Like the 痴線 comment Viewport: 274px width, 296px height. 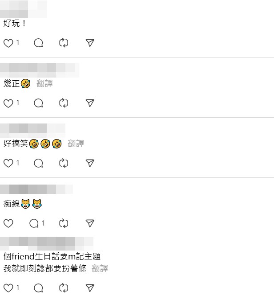8,223
